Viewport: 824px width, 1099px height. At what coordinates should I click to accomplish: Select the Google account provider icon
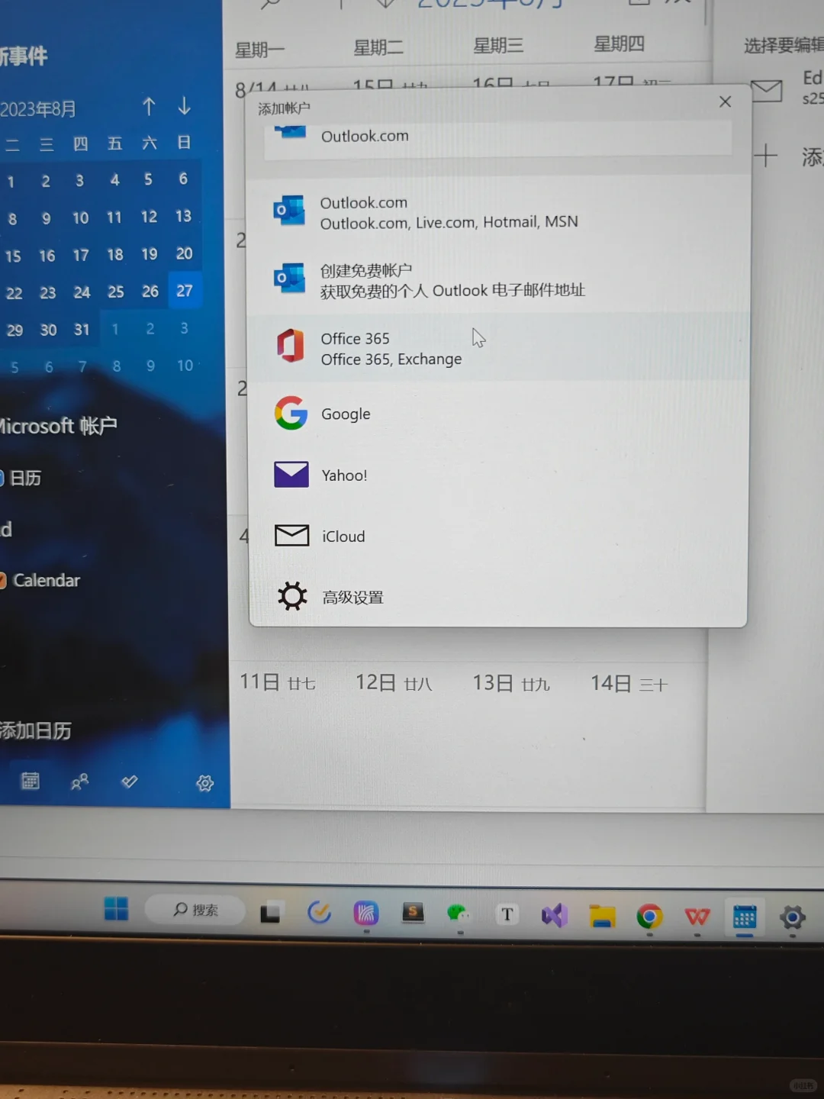(x=291, y=414)
